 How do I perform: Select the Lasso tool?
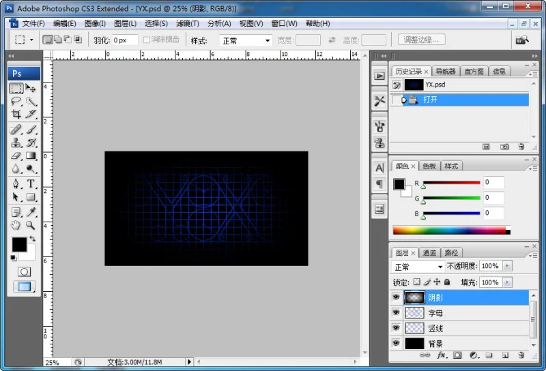(16, 102)
